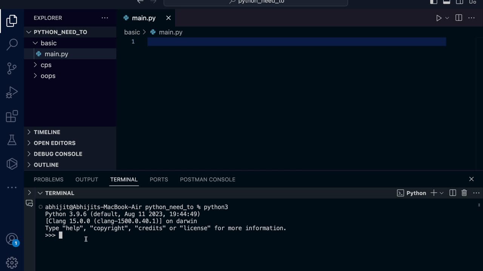This screenshot has height=271, width=483.
Task: Click the python_need_to command center search box
Action: pyautogui.click(x=256, y=2)
